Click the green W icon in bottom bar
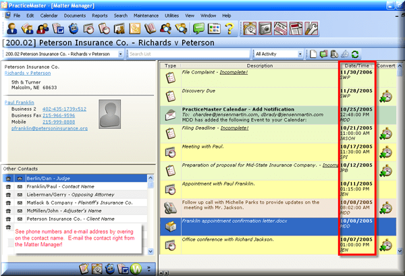Screen dimensions: 405x276 pyautogui.click(x=136, y=269)
